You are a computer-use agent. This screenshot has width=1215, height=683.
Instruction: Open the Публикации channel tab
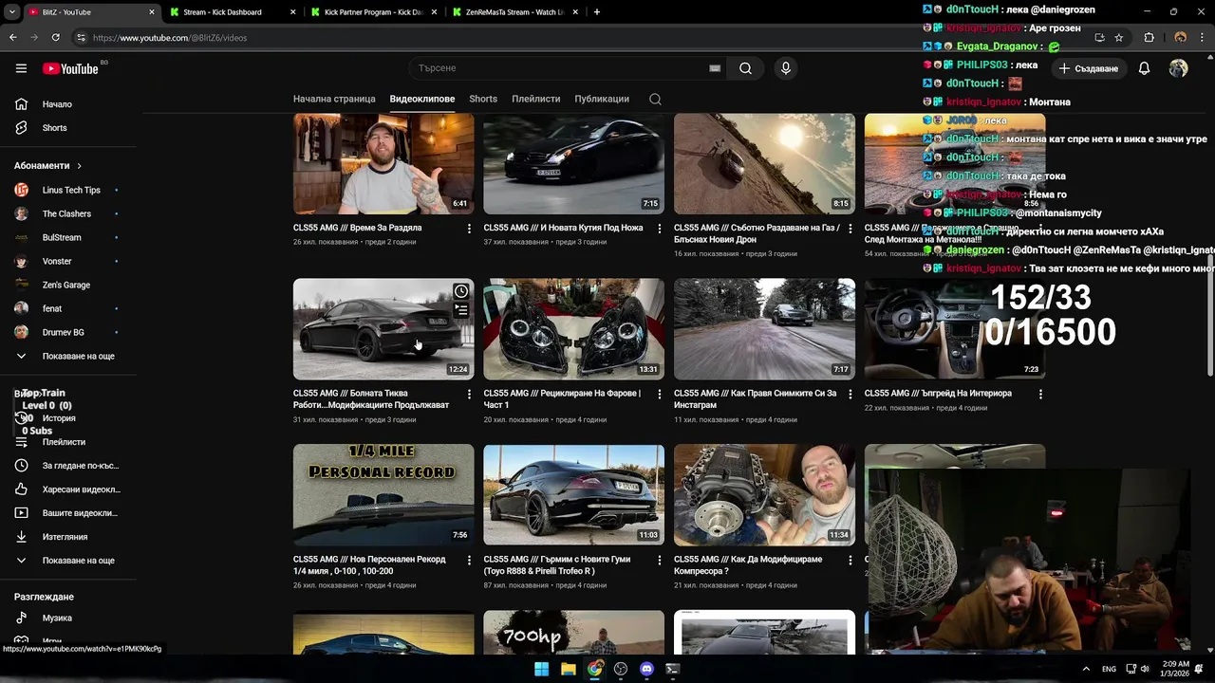point(602,99)
